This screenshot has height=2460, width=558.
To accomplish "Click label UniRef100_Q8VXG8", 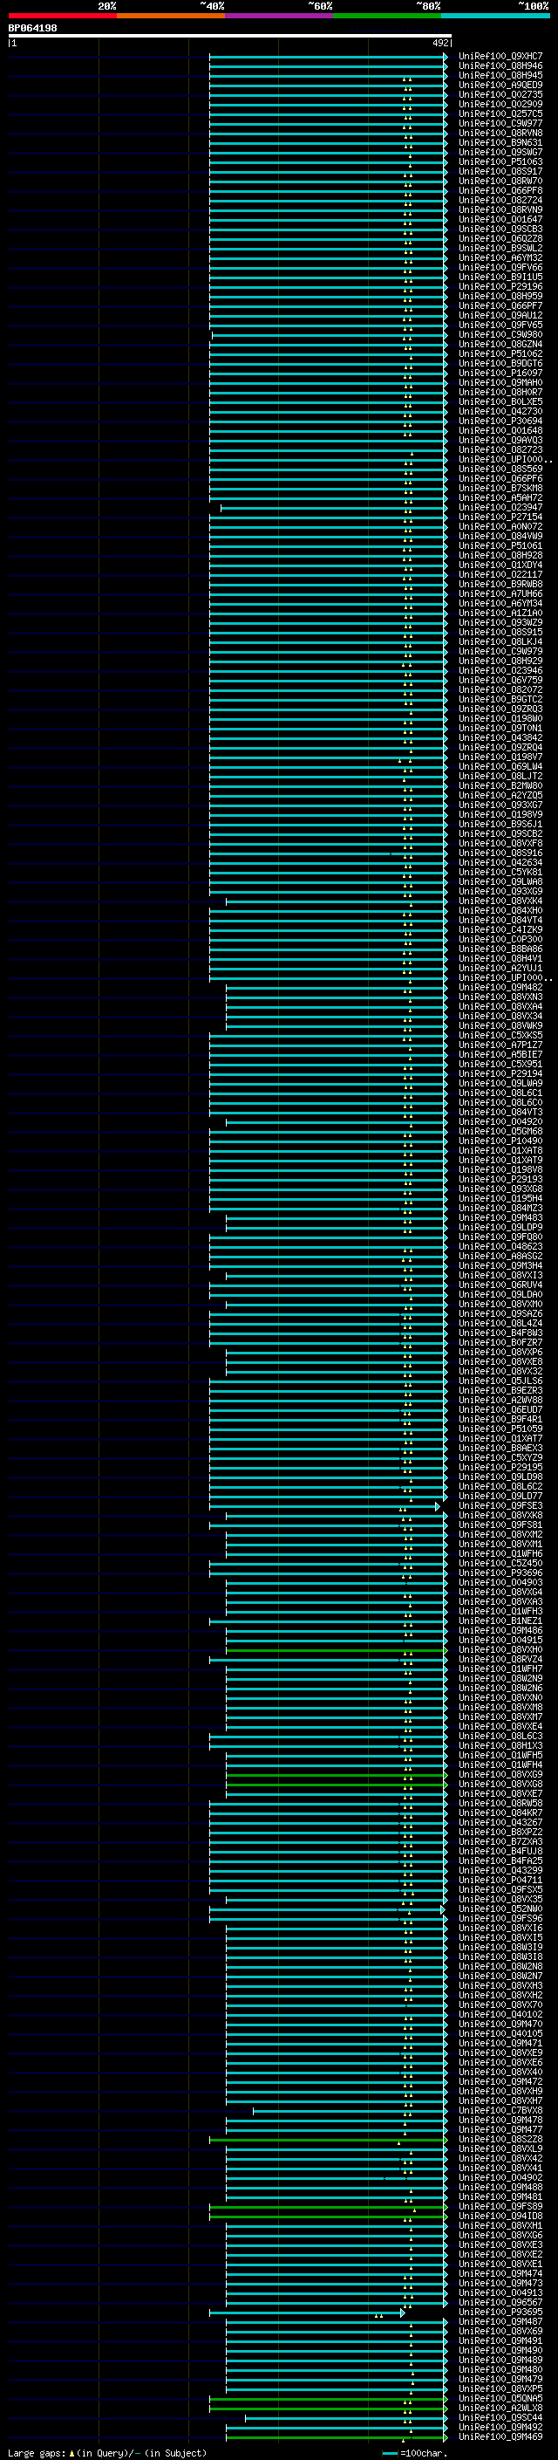I will click(x=500, y=1784).
